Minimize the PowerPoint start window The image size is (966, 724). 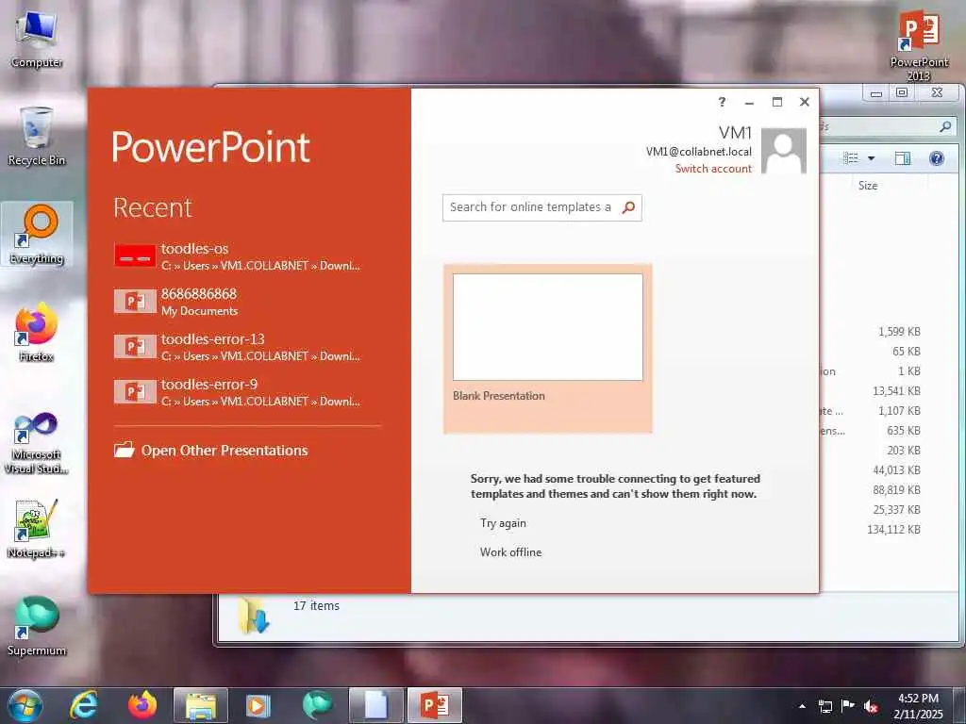(x=749, y=102)
